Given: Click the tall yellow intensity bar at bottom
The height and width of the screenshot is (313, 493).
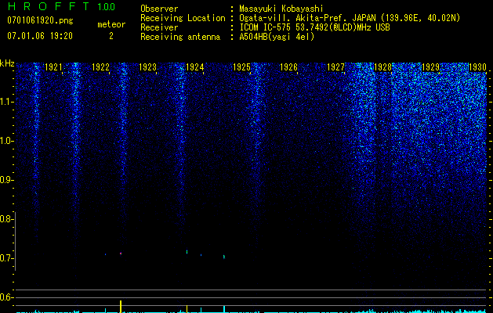Looking at the screenshot, I should (x=121, y=307).
